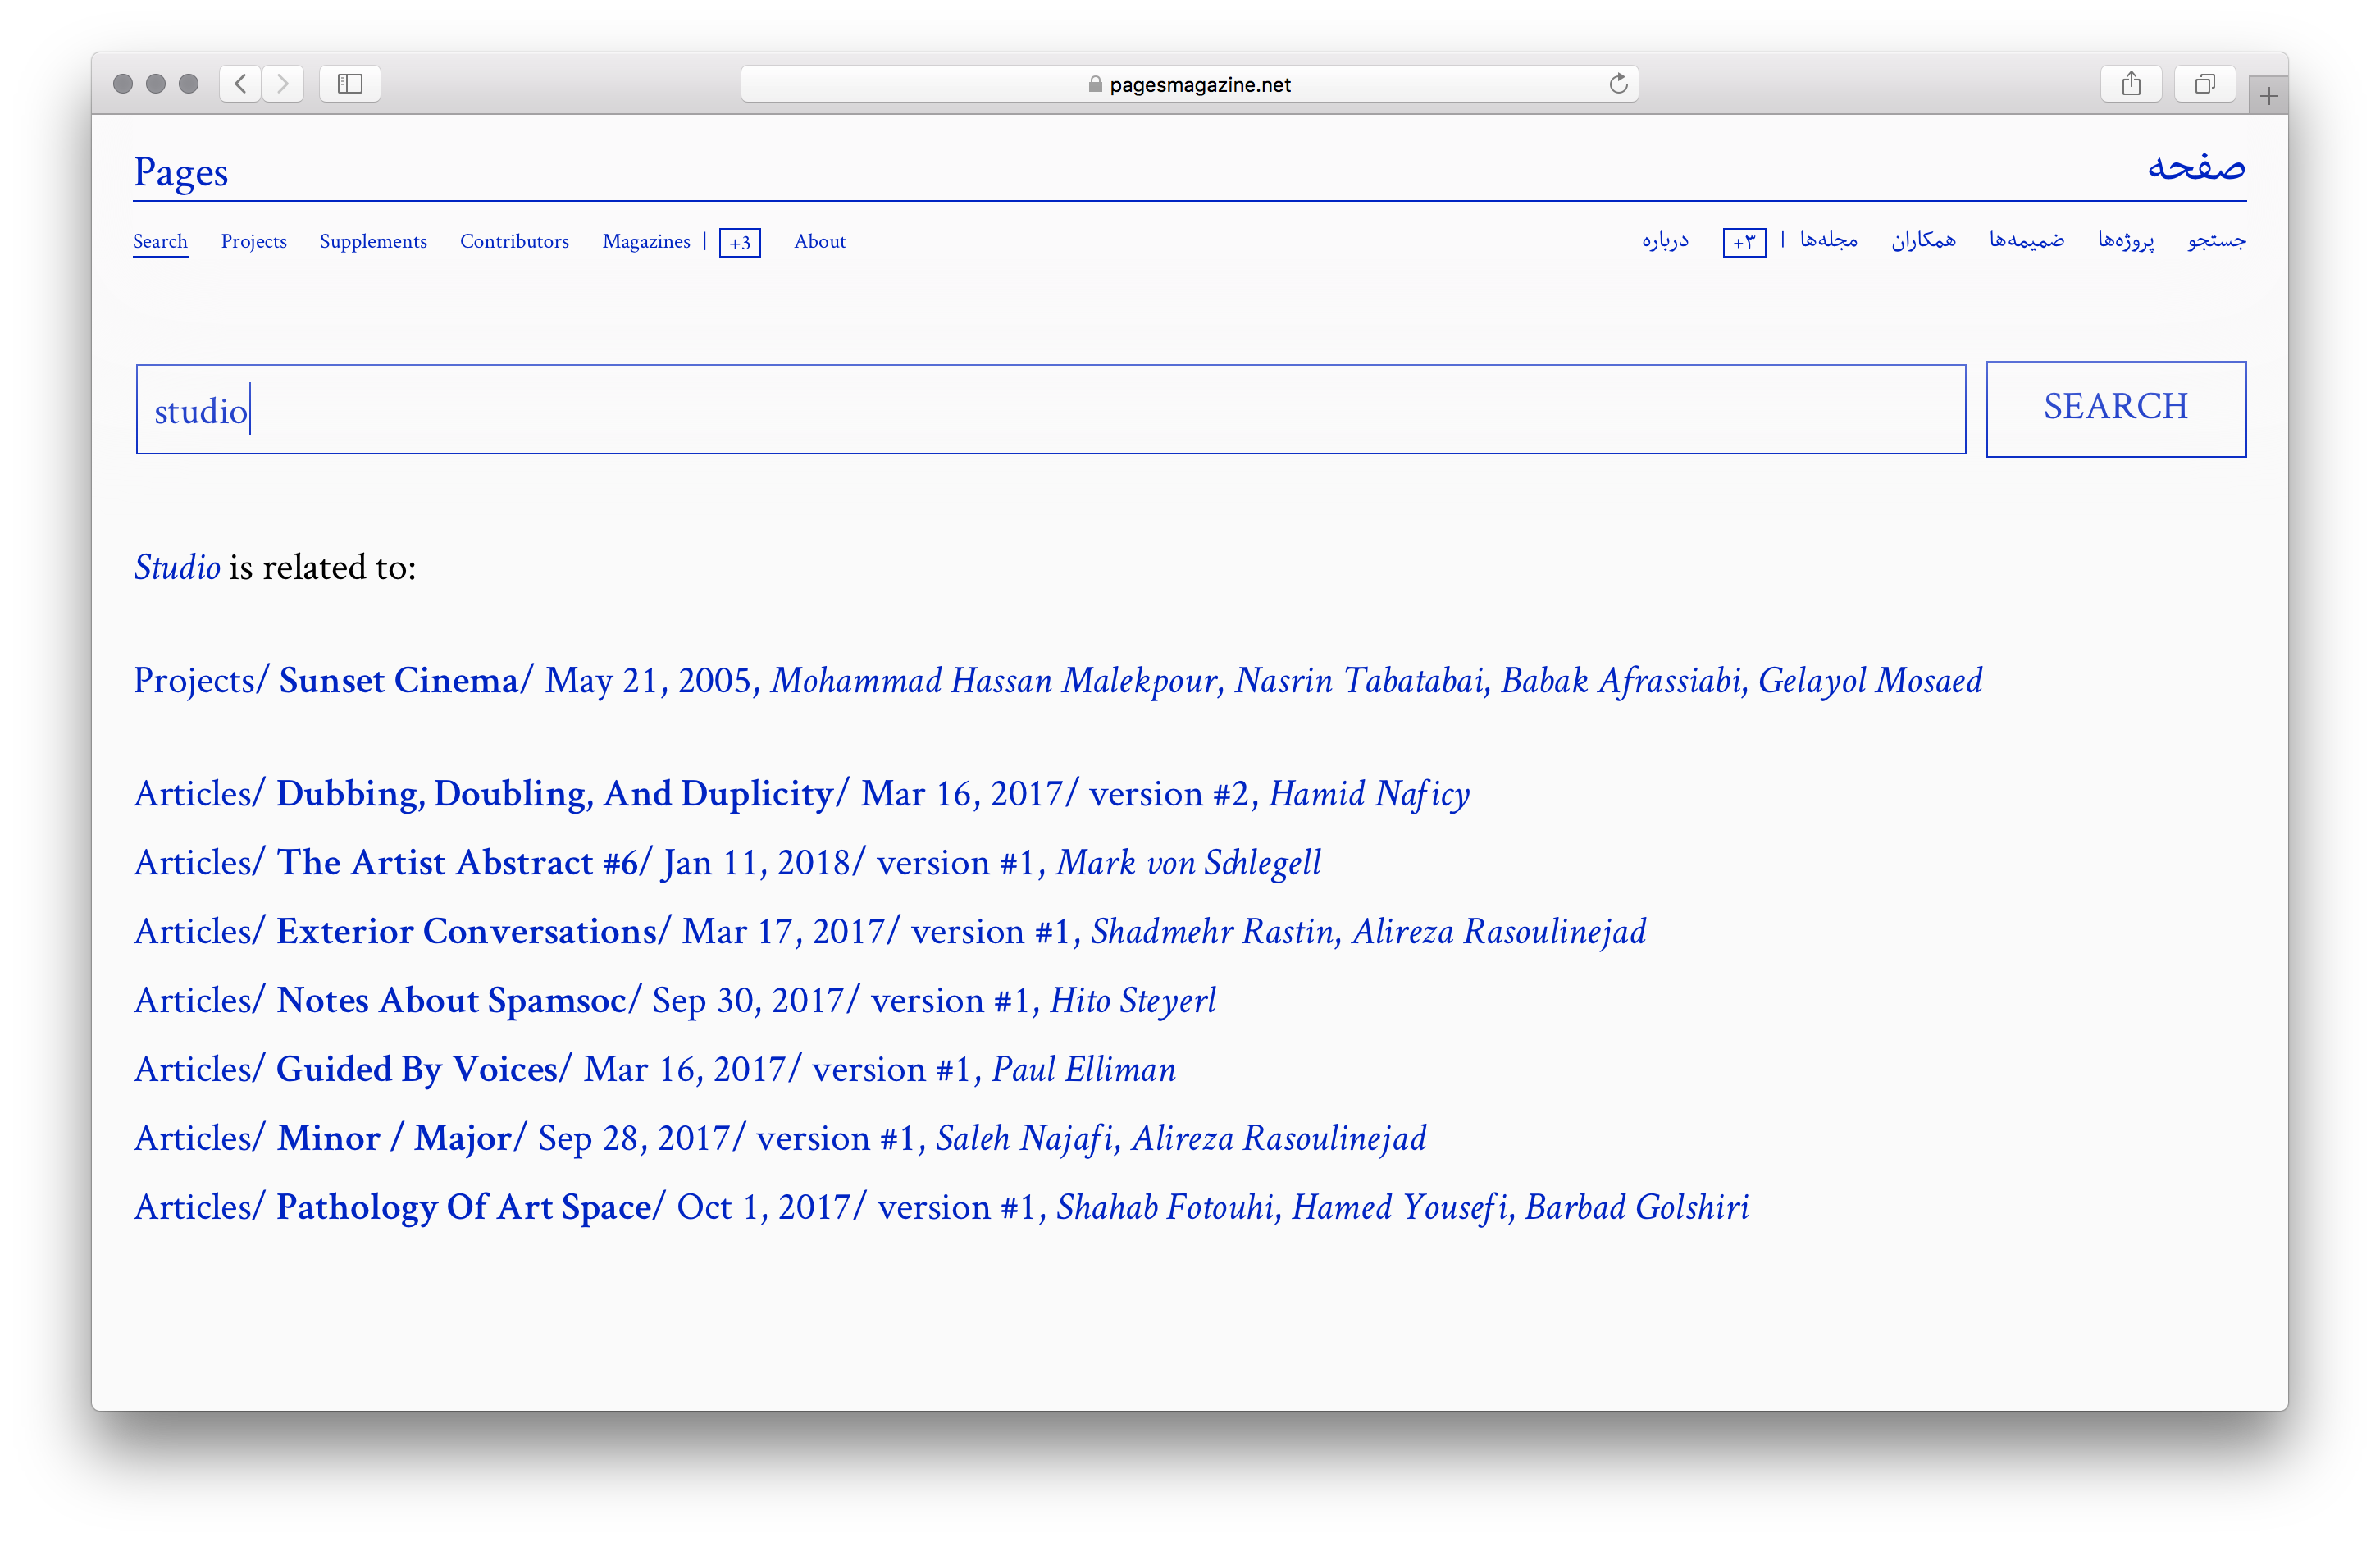Open the About page link
This screenshot has height=1542, width=2380.
[819, 241]
